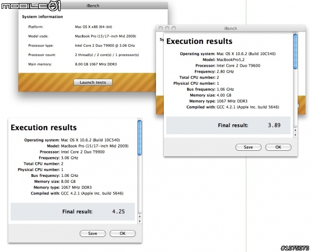Select the final result value 3.89

pos(274,125)
